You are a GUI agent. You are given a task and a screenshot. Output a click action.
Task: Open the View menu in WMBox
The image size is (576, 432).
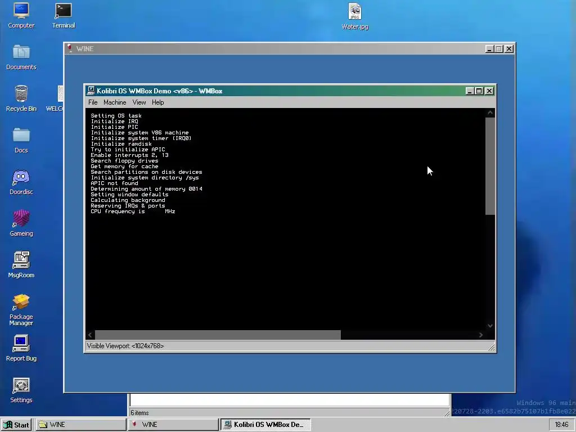tap(139, 102)
